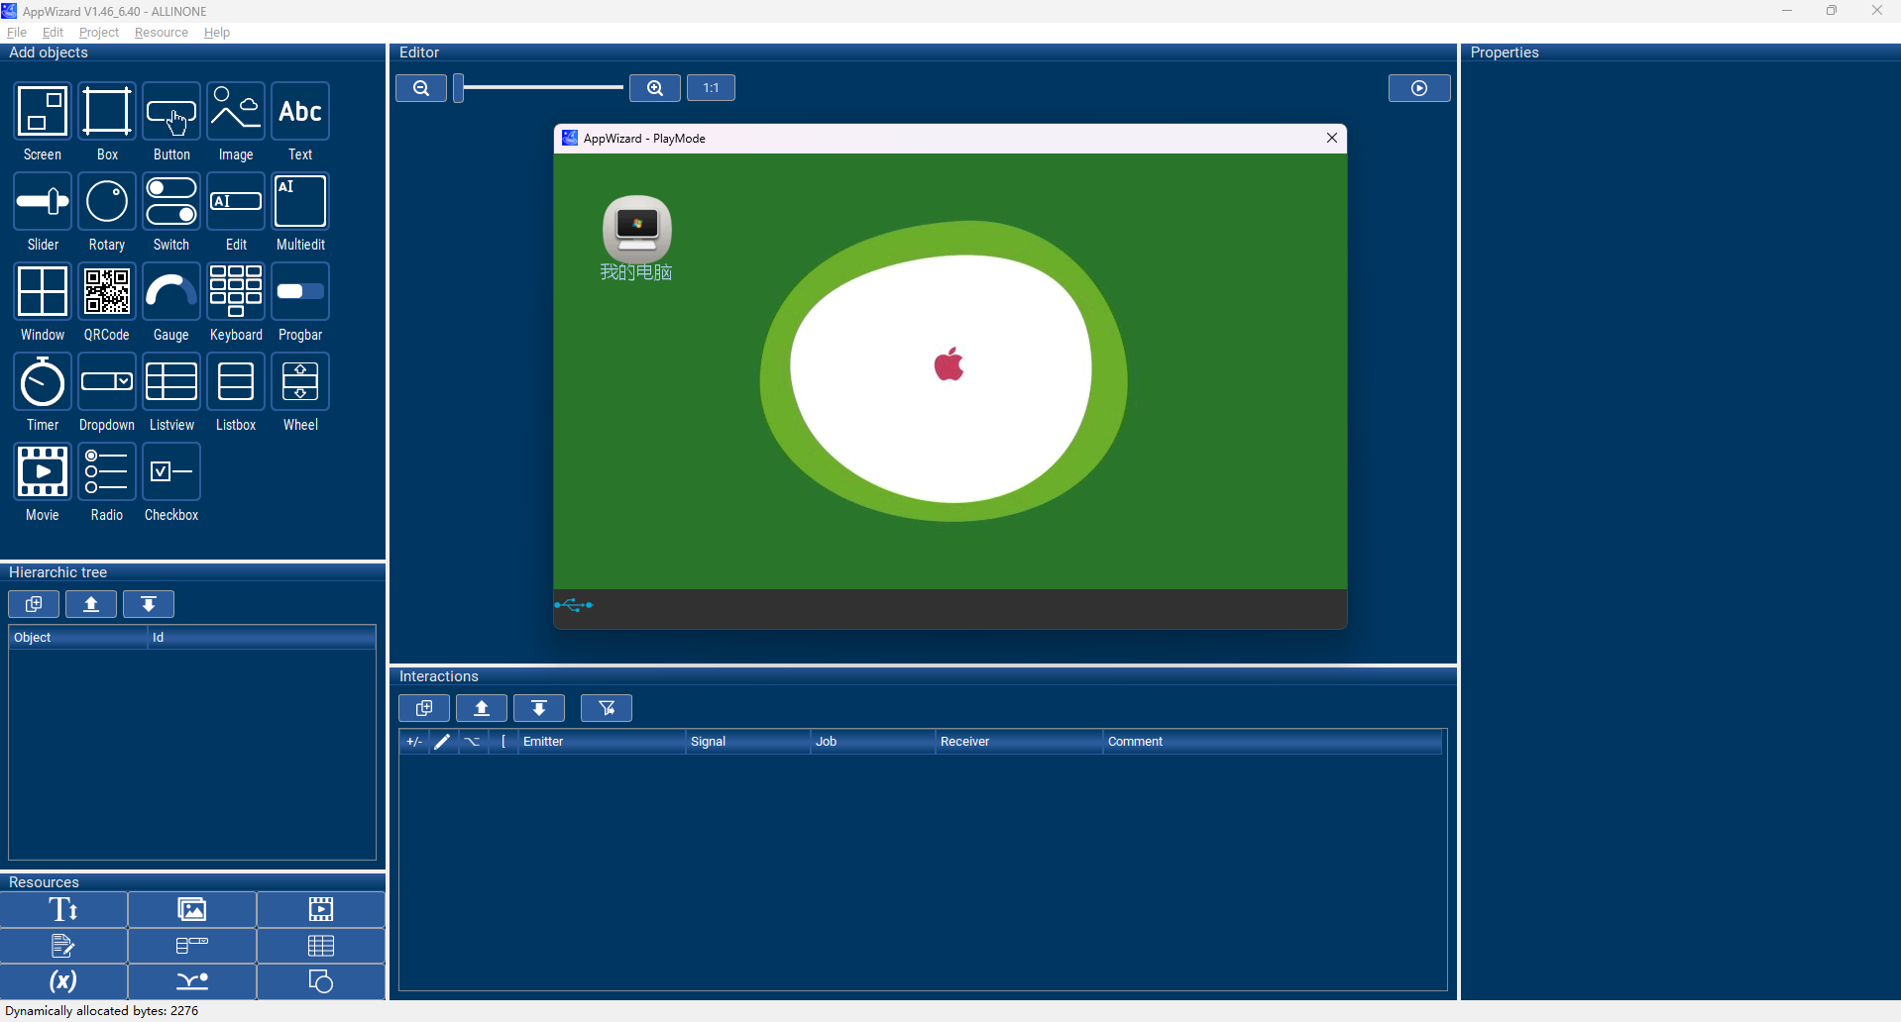The image size is (1901, 1022).
Task: Click the Object column header in tree
Action: 78,638
